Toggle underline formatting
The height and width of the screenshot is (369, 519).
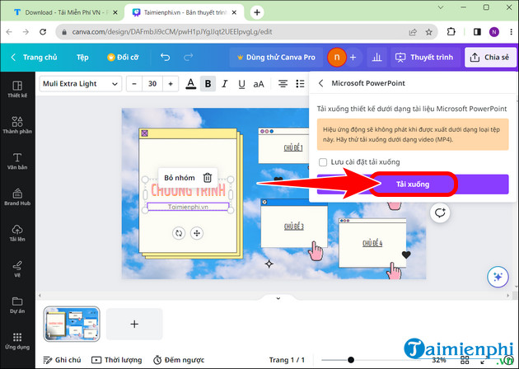coord(241,84)
